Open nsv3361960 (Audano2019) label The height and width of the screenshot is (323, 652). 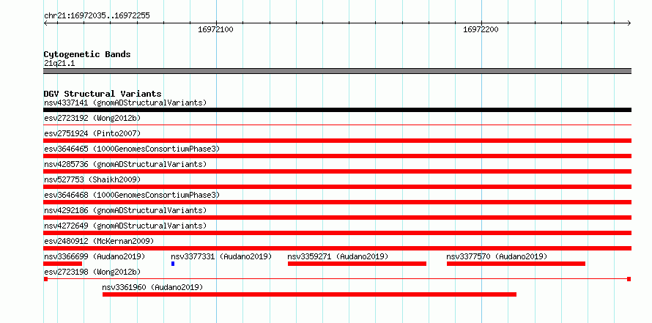pos(152,287)
